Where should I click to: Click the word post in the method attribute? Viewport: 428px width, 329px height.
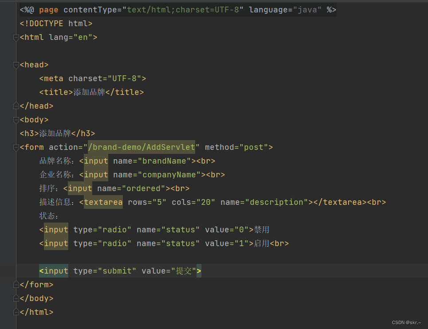pos(254,147)
